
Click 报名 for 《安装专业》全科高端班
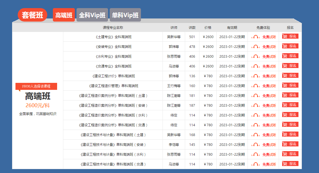(290, 46)
